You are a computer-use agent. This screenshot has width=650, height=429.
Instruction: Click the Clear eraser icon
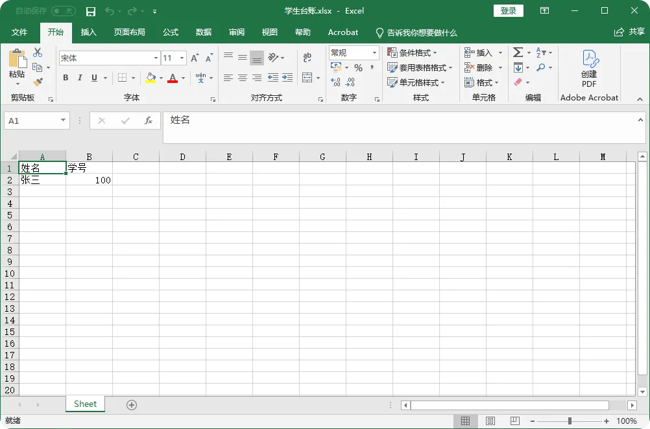pyautogui.click(x=518, y=82)
